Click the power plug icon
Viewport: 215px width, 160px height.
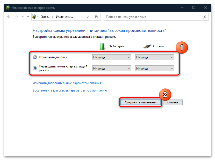click(x=147, y=47)
